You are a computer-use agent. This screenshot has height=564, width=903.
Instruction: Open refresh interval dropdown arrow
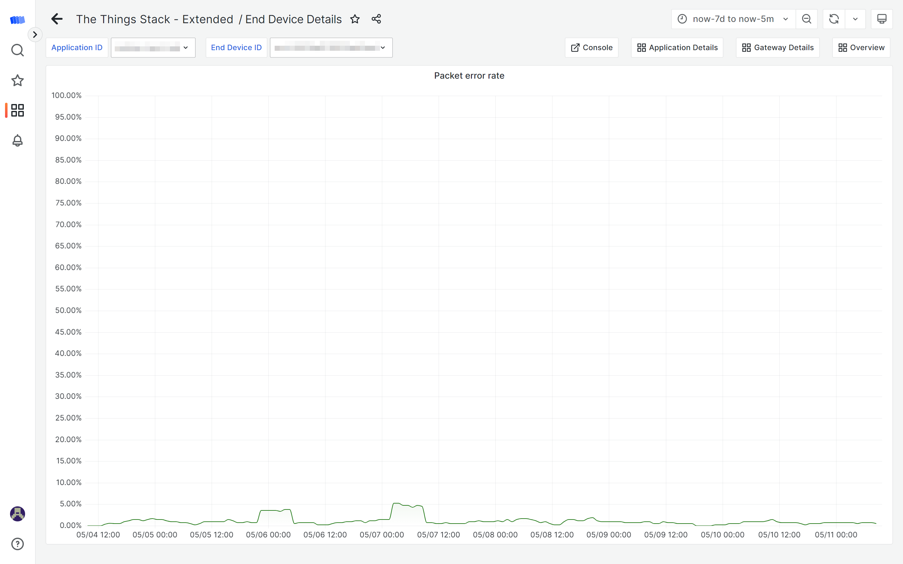click(855, 19)
